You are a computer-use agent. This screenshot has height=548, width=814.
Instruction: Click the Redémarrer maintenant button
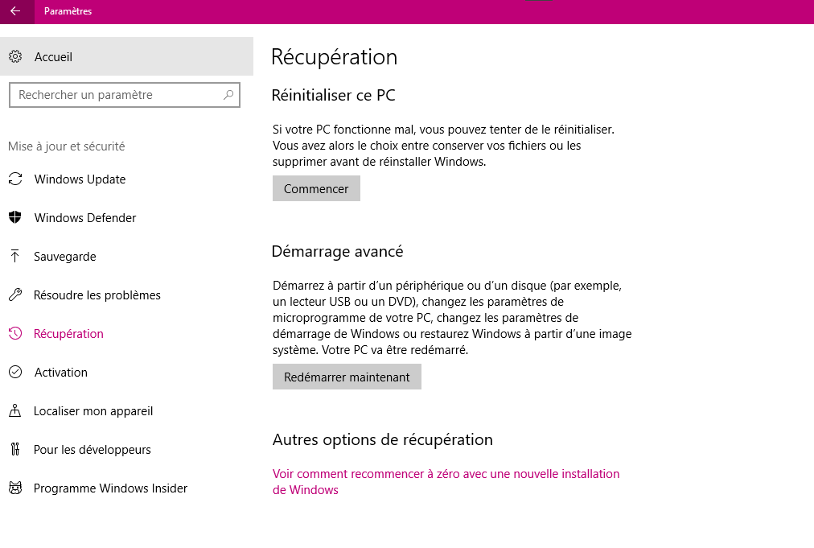click(x=347, y=377)
